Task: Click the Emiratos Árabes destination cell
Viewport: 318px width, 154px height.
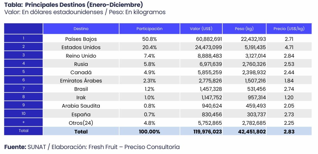Action: coord(81,81)
